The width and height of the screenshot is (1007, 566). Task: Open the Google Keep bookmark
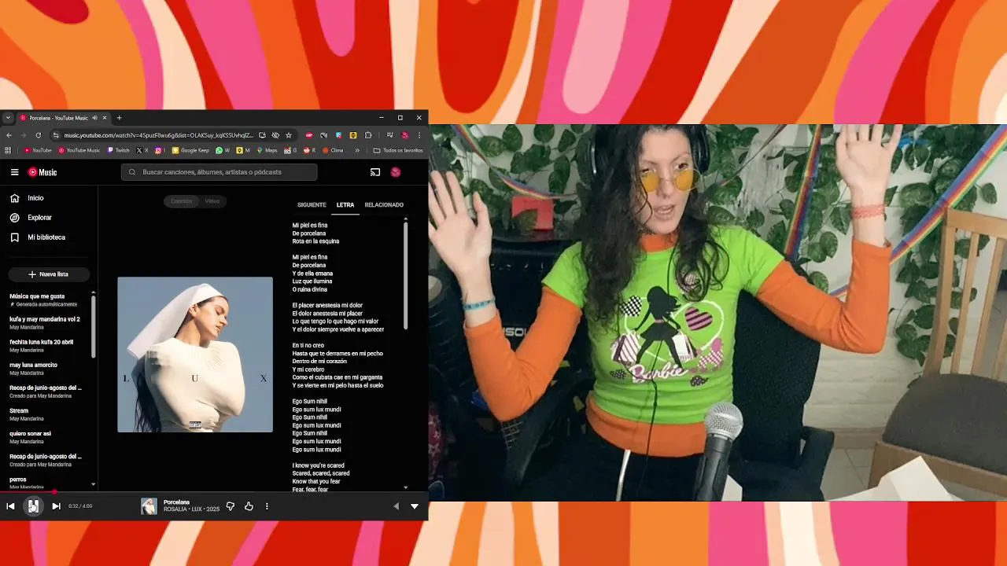click(190, 150)
